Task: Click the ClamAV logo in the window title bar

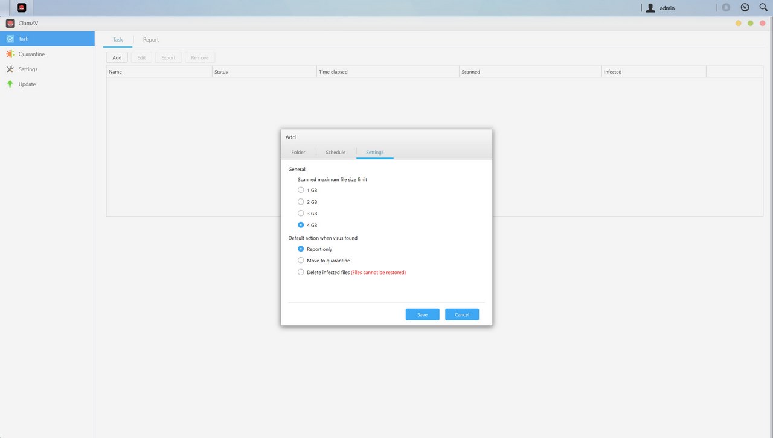Action: pos(10,23)
